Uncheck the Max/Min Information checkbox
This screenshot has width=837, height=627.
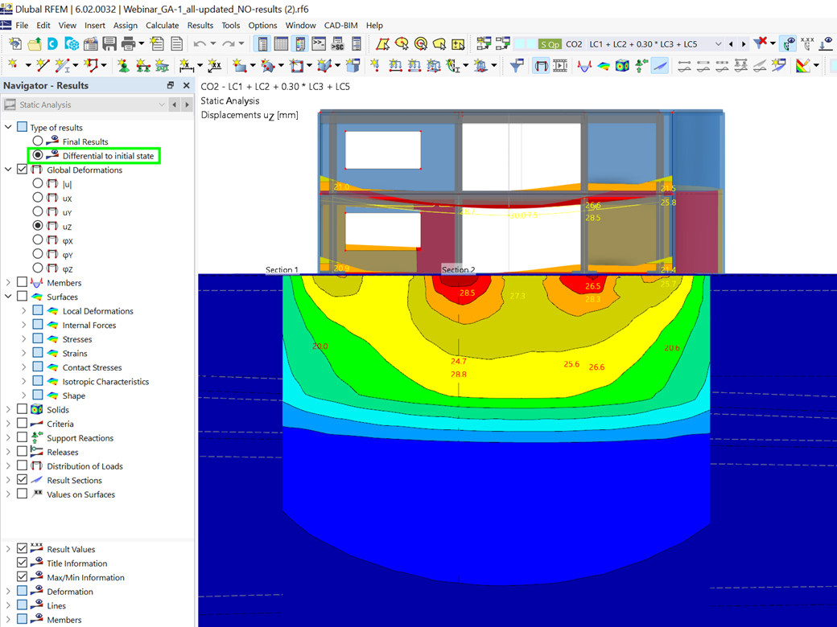[x=22, y=576]
